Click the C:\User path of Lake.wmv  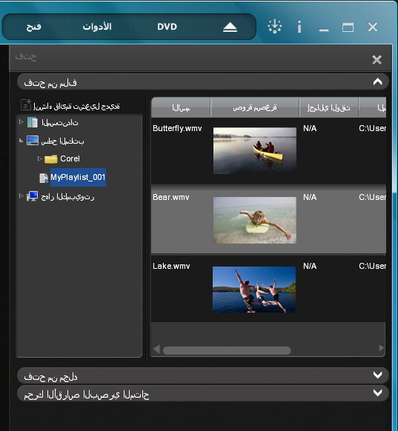(372, 266)
